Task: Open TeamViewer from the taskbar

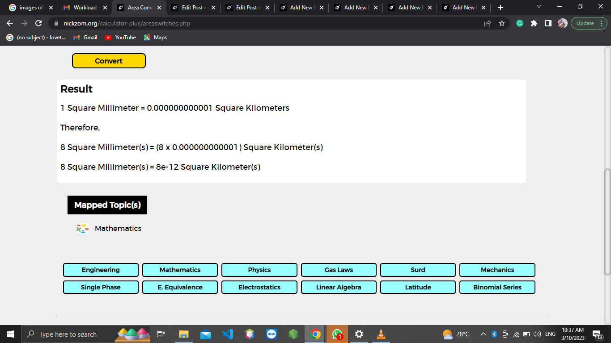Action: 272,334
